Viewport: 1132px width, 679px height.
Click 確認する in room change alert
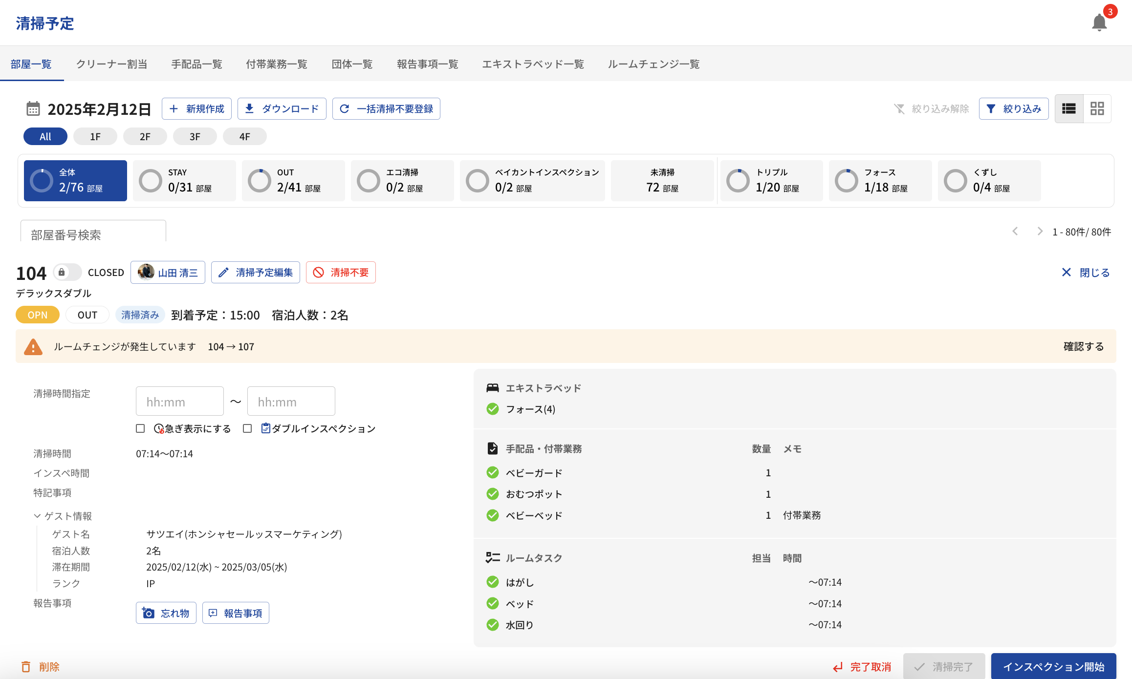(1083, 346)
